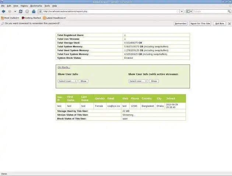The width and height of the screenshot is (232, 176).
Task: Click the search magnifier icon
Action: [x=229, y=11]
